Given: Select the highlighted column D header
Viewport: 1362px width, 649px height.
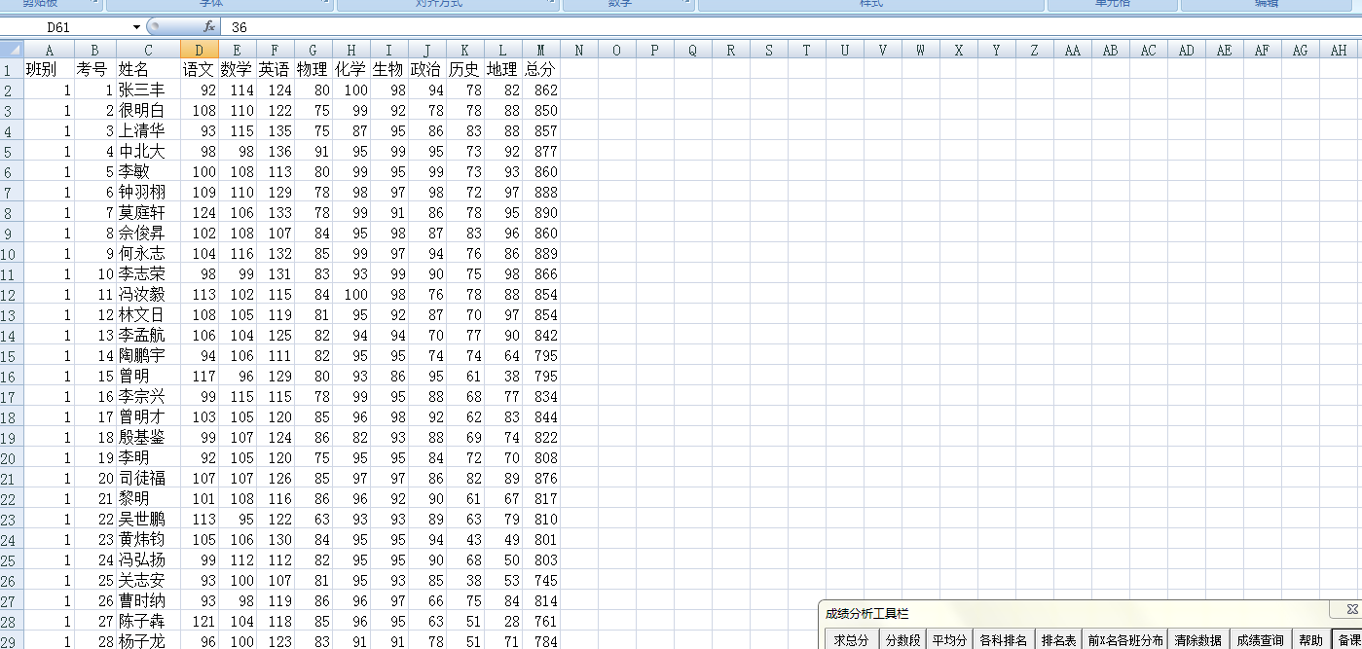Looking at the screenshot, I should coord(199,50).
